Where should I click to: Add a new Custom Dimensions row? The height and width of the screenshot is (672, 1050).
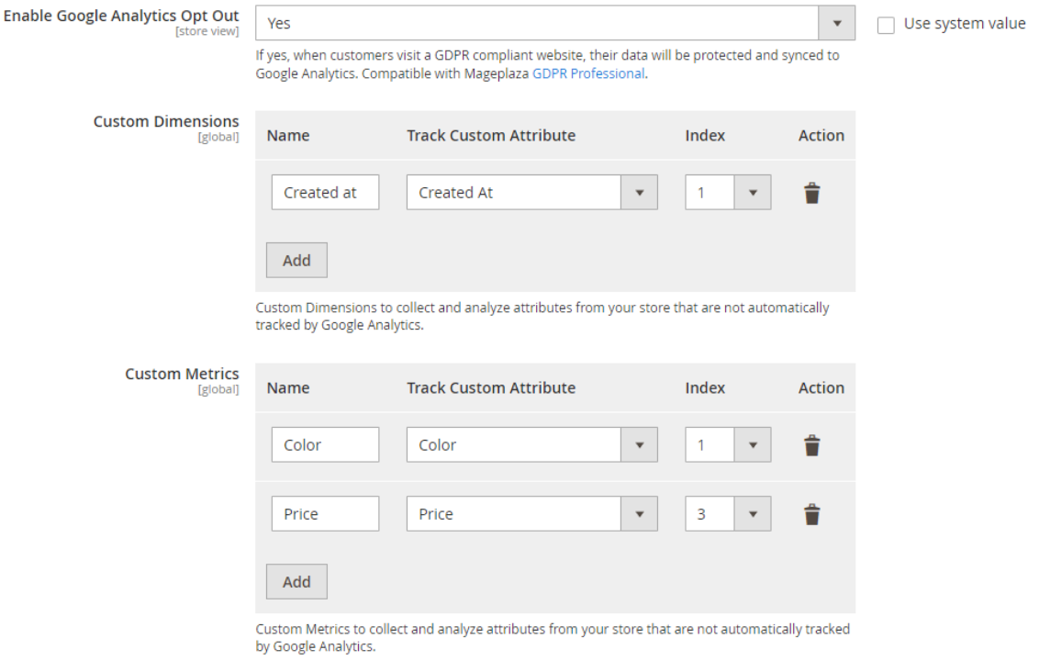click(x=296, y=261)
